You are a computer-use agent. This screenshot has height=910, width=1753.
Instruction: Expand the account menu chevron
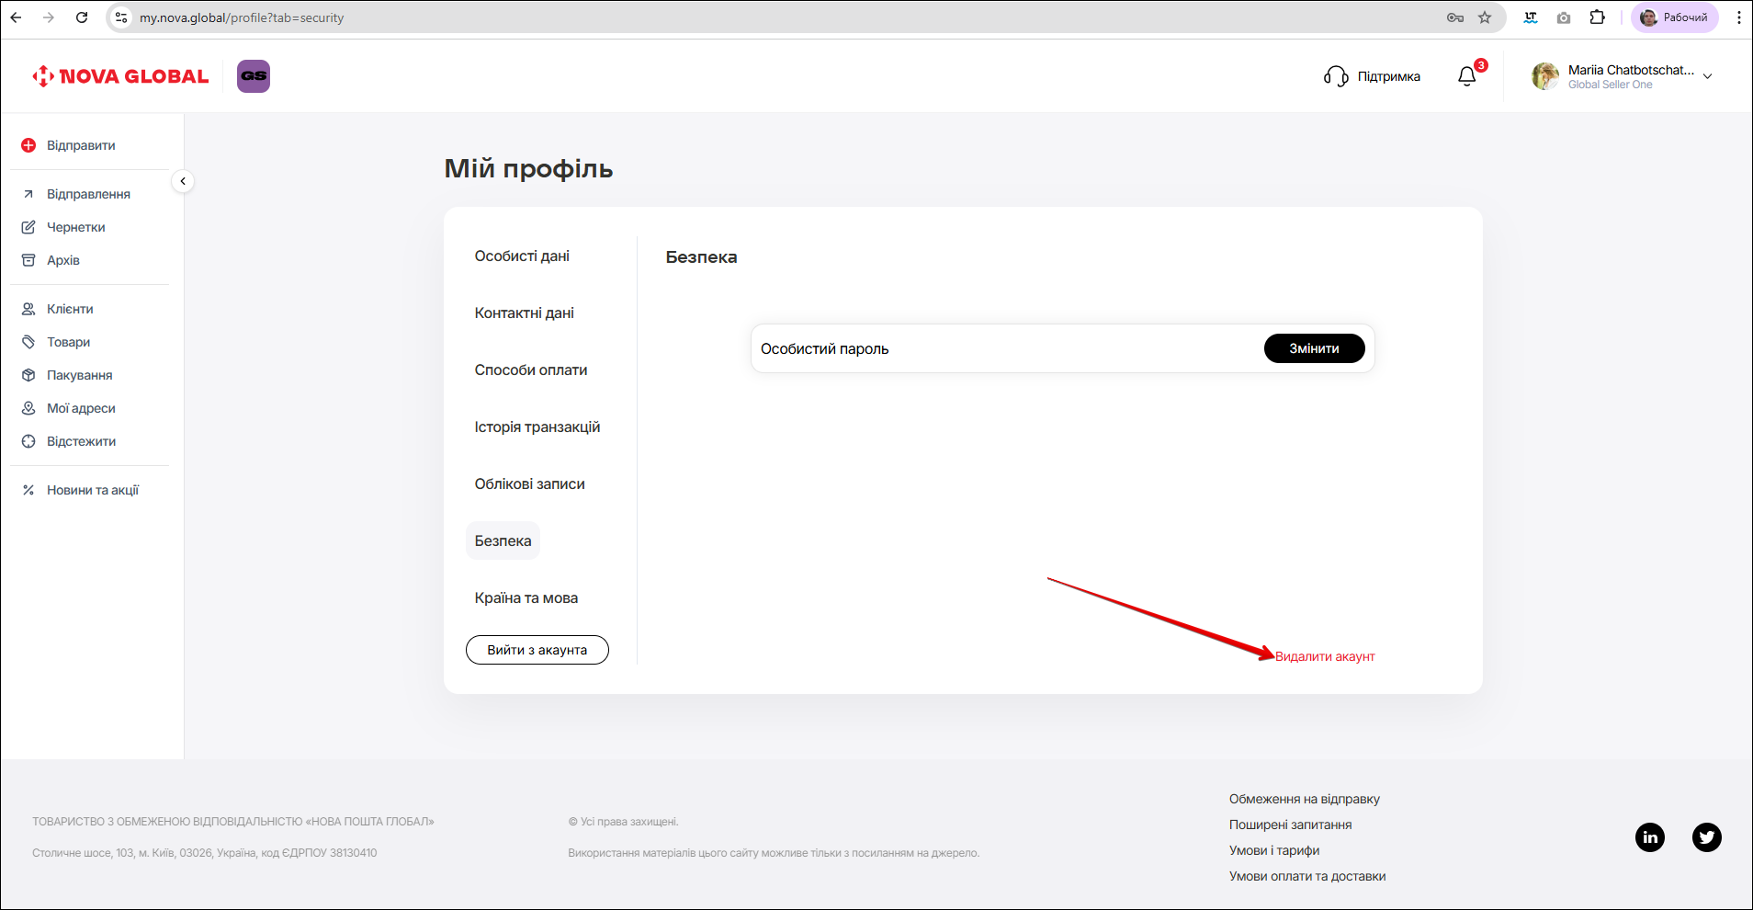pos(1708,76)
